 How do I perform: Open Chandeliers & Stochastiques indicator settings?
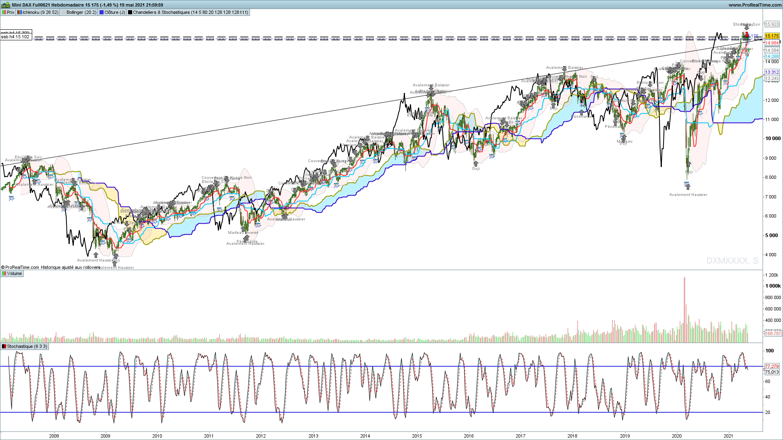click(x=188, y=12)
